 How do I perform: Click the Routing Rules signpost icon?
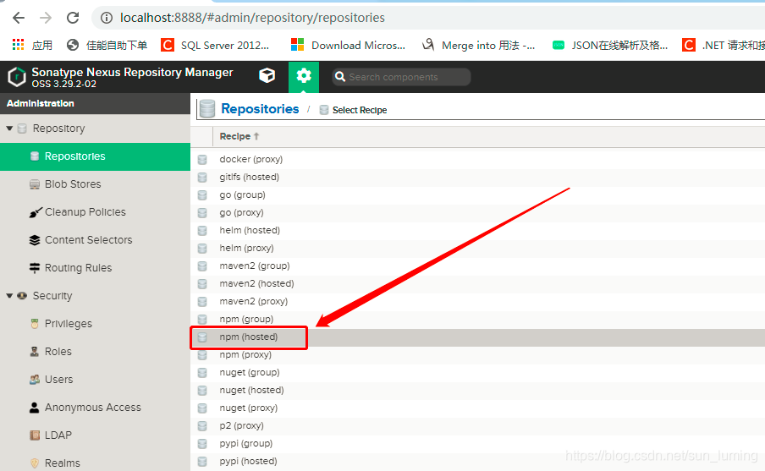tap(35, 268)
